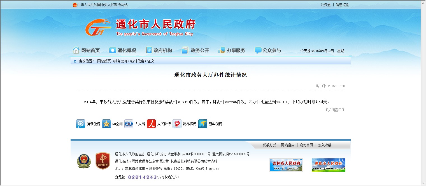The width and height of the screenshot is (426, 186).
Task: Click the red 人民微博 share icon
Action: click(x=151, y=124)
